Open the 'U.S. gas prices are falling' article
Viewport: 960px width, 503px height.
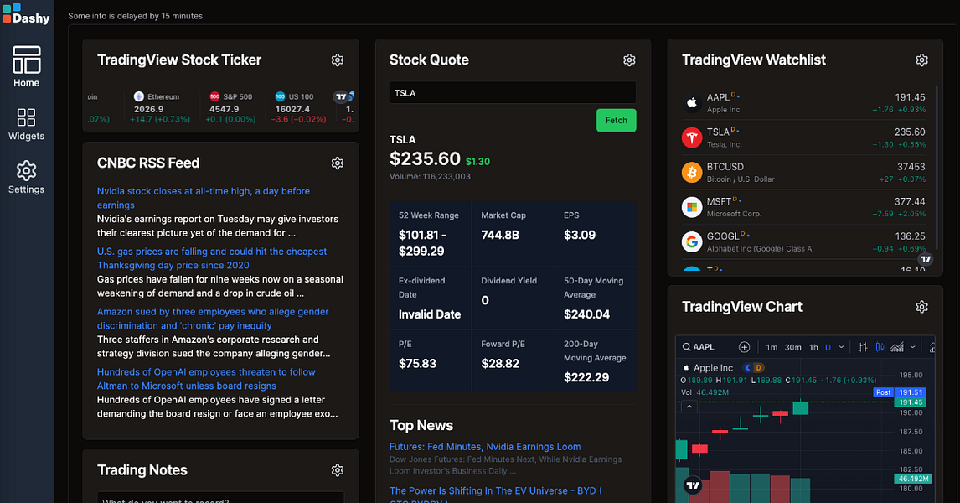pyautogui.click(x=212, y=258)
